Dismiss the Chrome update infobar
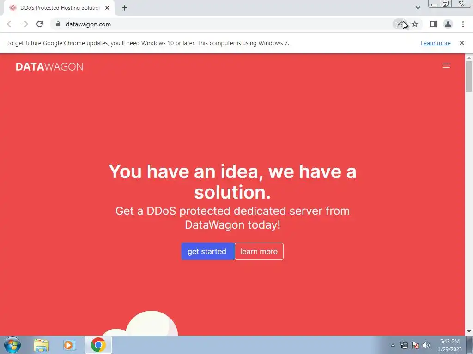Image resolution: width=473 pixels, height=354 pixels. 461,43
